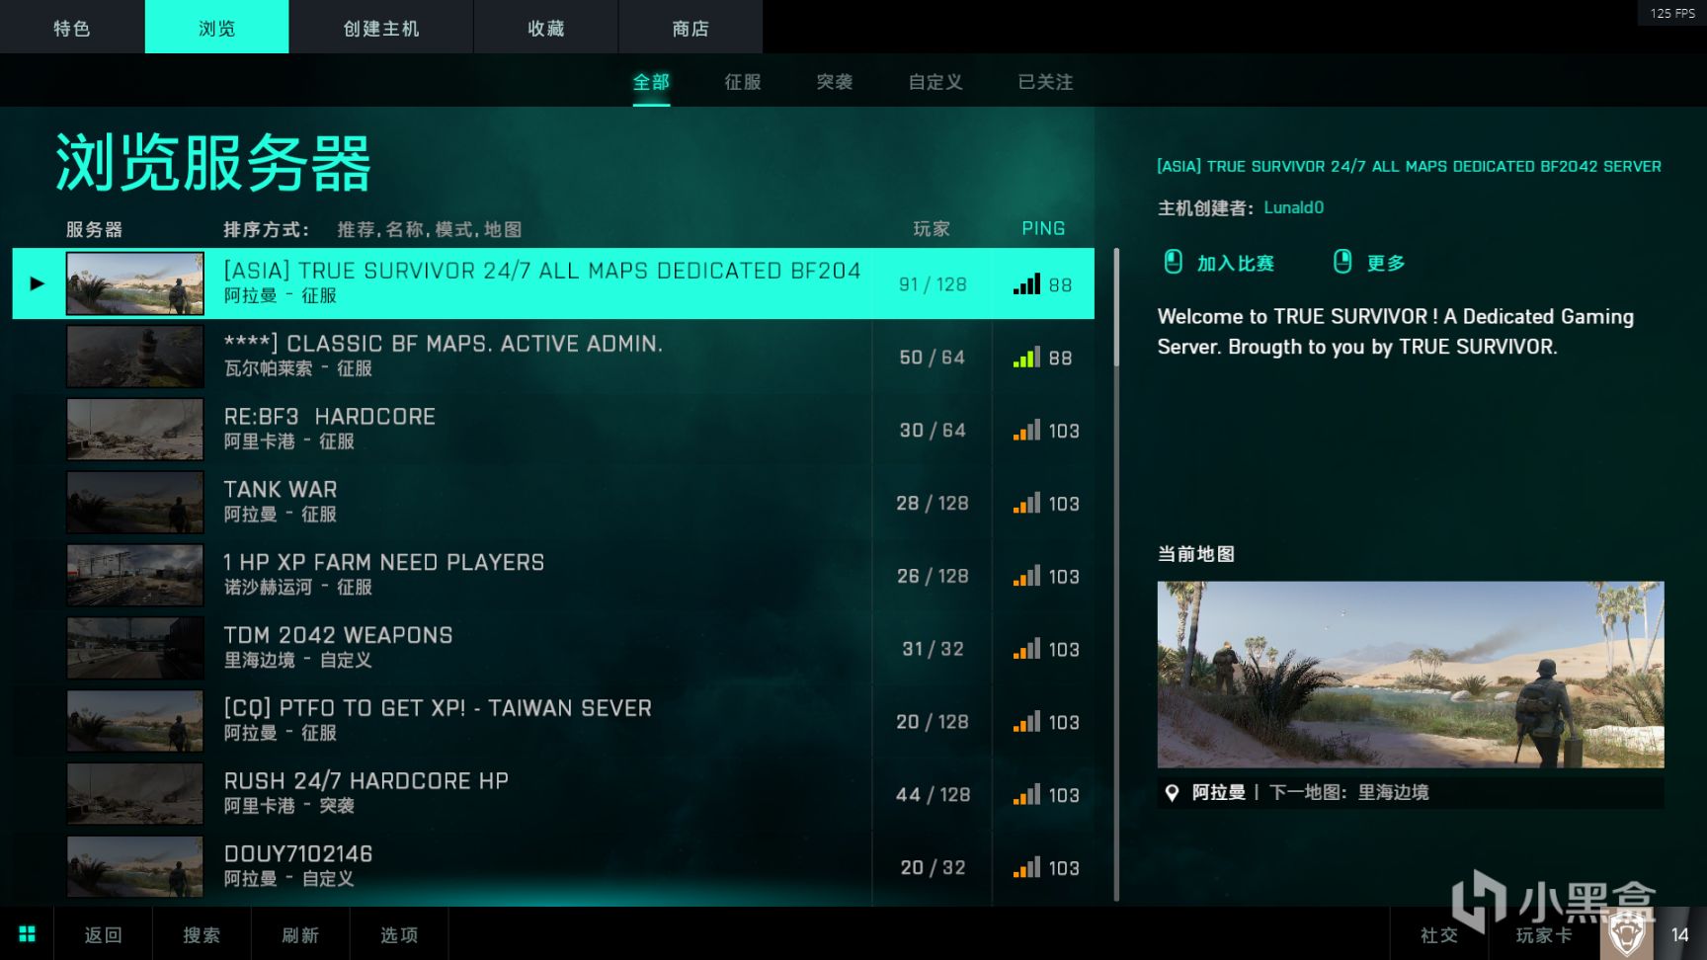Image resolution: width=1707 pixels, height=960 pixels.
Task: Refresh the list with 刷新
Action: [x=301, y=934]
